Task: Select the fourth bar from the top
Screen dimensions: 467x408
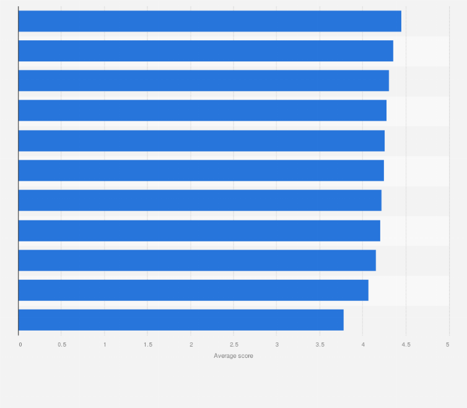Action: (202, 110)
